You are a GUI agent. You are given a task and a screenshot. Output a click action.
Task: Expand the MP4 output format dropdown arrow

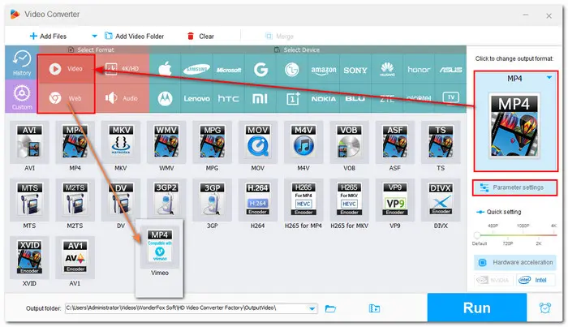coord(549,78)
